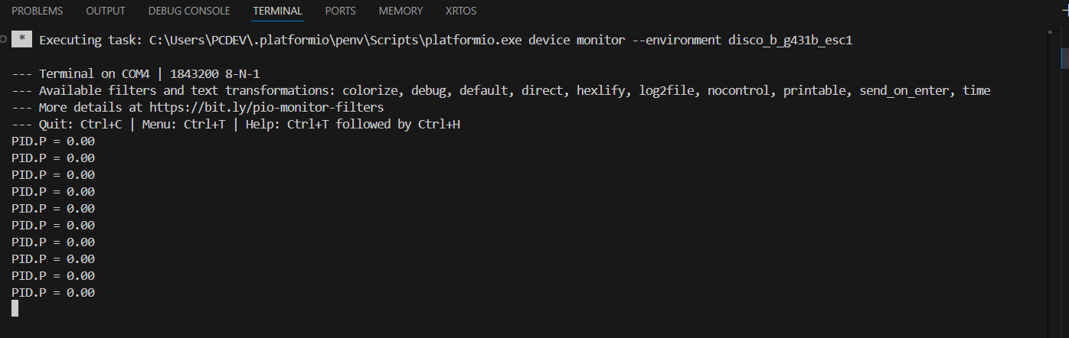Click 'disco_b_g431b_esc1' environment name

(791, 41)
